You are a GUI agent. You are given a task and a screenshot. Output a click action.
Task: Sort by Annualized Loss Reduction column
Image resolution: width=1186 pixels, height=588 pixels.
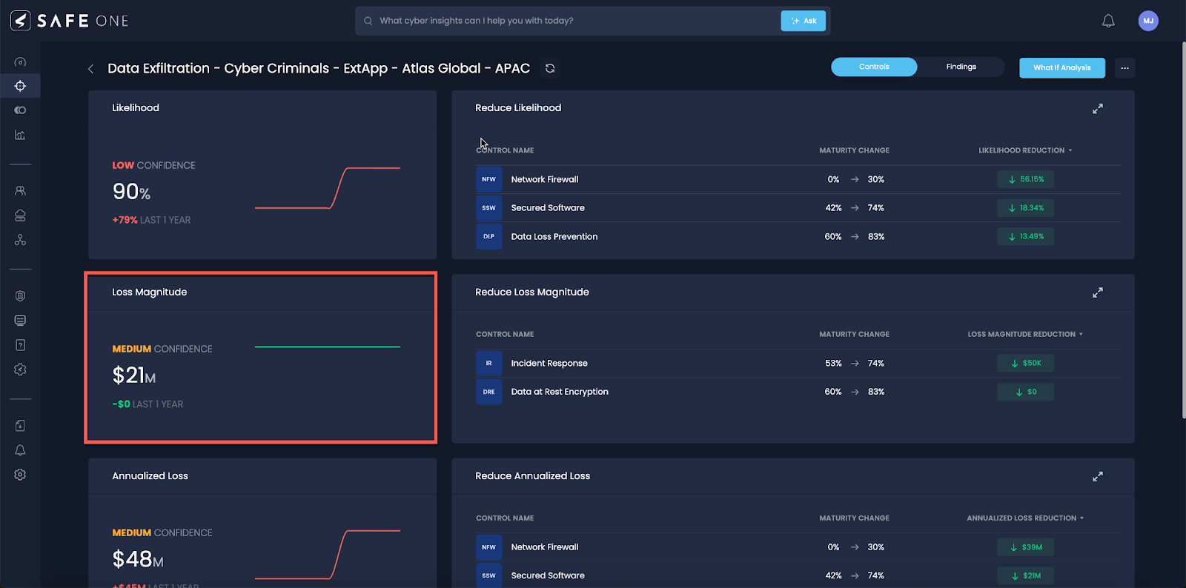(x=1025, y=518)
